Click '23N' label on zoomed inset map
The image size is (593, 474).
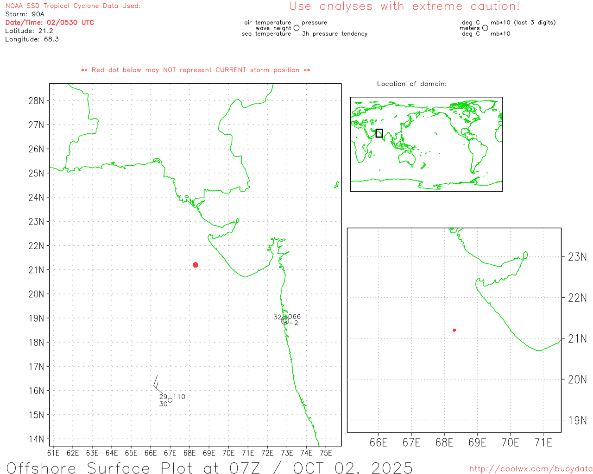tap(577, 257)
